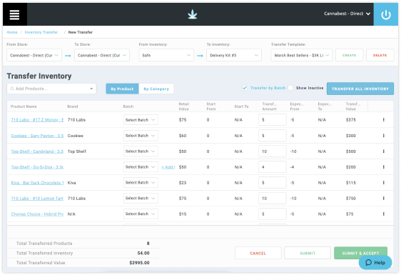Open Select Batch dropdown for Top-Shelf Candyland

(141, 151)
